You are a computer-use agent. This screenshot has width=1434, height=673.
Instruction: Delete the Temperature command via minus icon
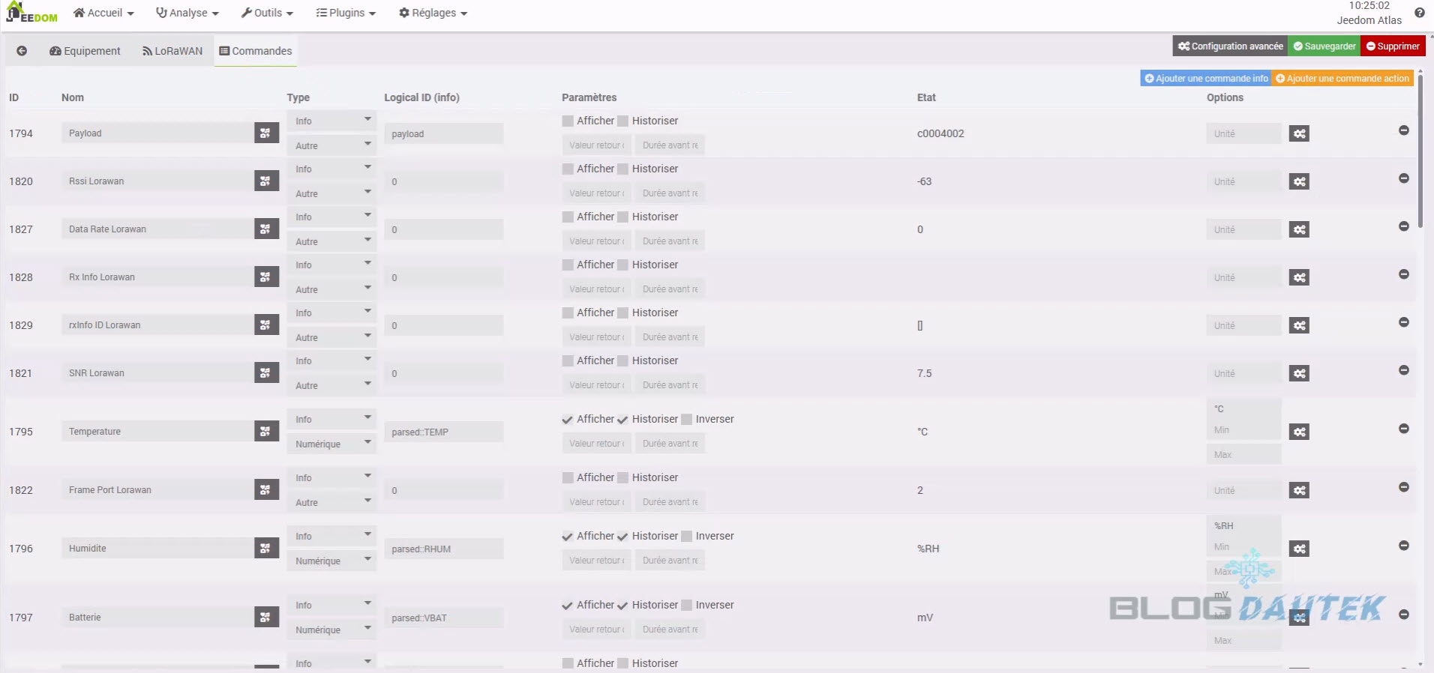[1403, 429]
